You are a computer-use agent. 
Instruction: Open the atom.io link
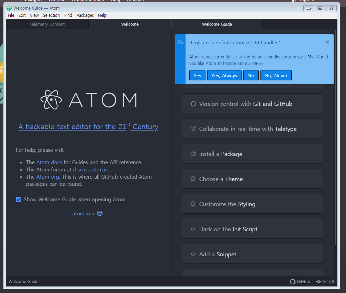pyautogui.click(x=81, y=214)
